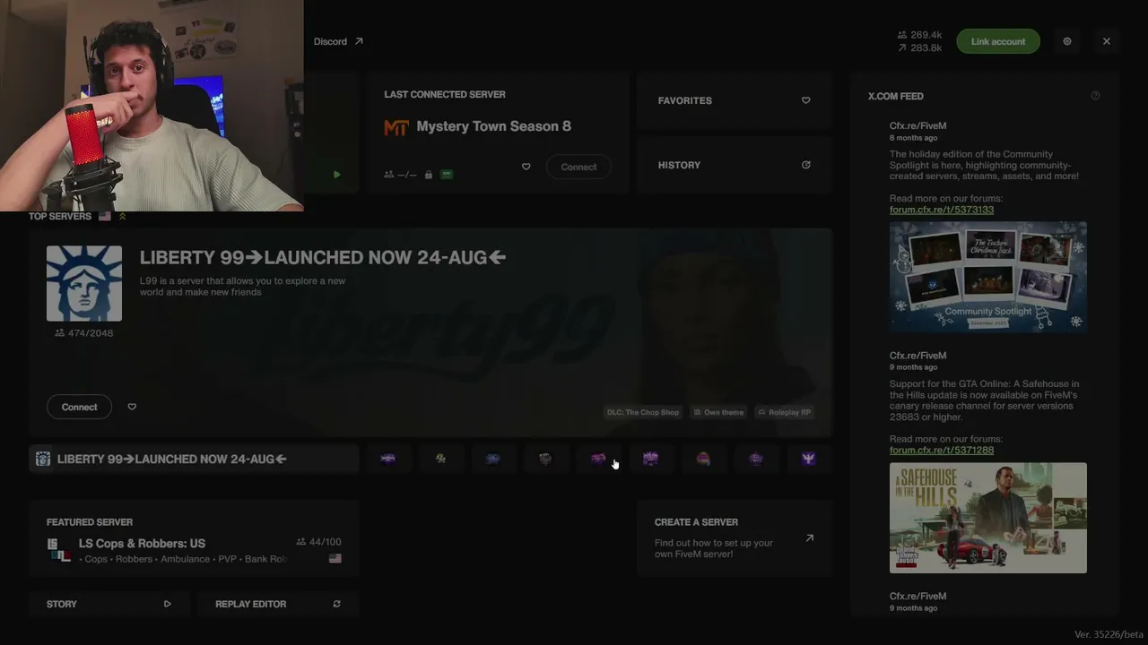Open the Create a Server guide
This screenshot has height=645, width=1148.
tap(735, 538)
